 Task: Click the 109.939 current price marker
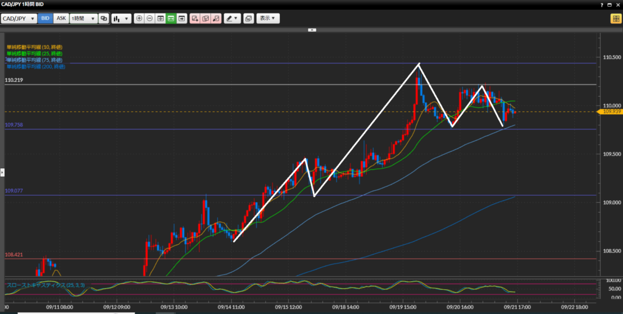point(610,112)
